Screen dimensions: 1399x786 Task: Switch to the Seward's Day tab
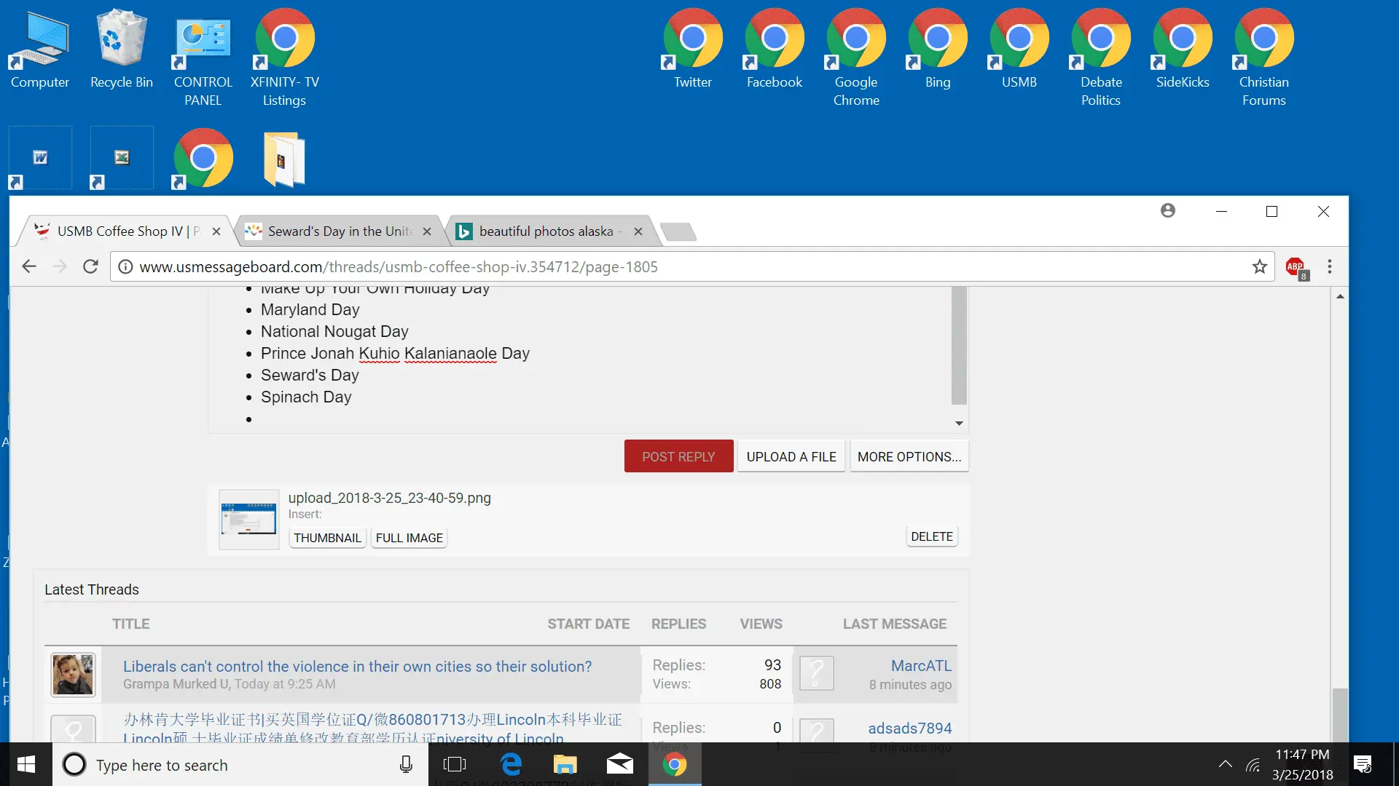pos(340,231)
